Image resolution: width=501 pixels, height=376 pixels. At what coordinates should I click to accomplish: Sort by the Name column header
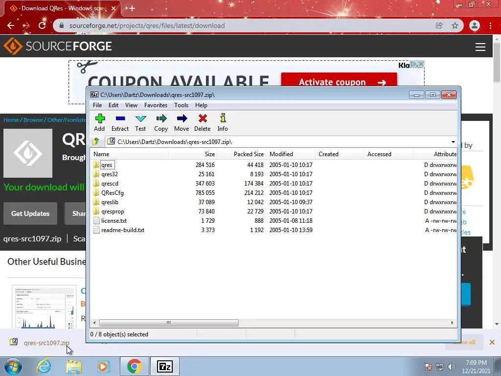129,154
